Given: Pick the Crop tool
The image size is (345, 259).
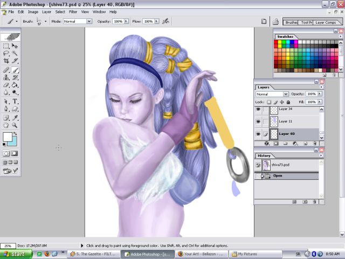Looking at the screenshot, I should 6,62.
